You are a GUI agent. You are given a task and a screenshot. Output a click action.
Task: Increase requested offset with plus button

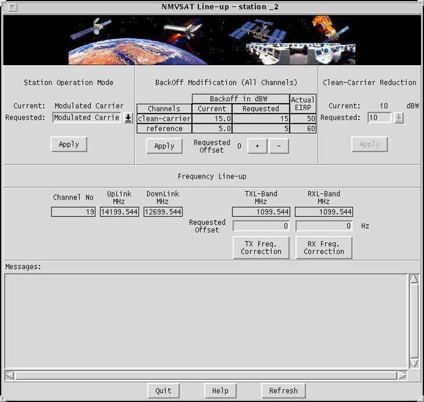pos(257,146)
